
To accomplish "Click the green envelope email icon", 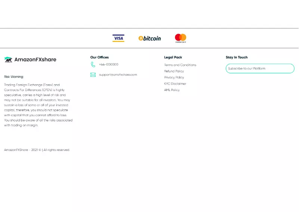I will click(93, 75).
